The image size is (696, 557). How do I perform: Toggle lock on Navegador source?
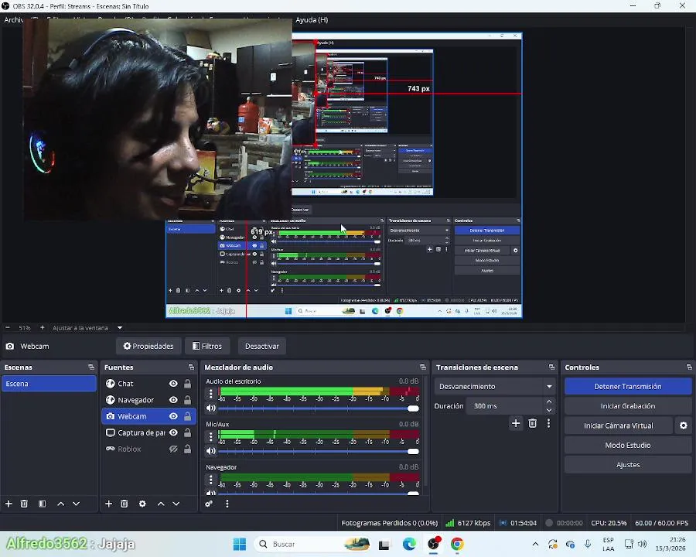(188, 400)
